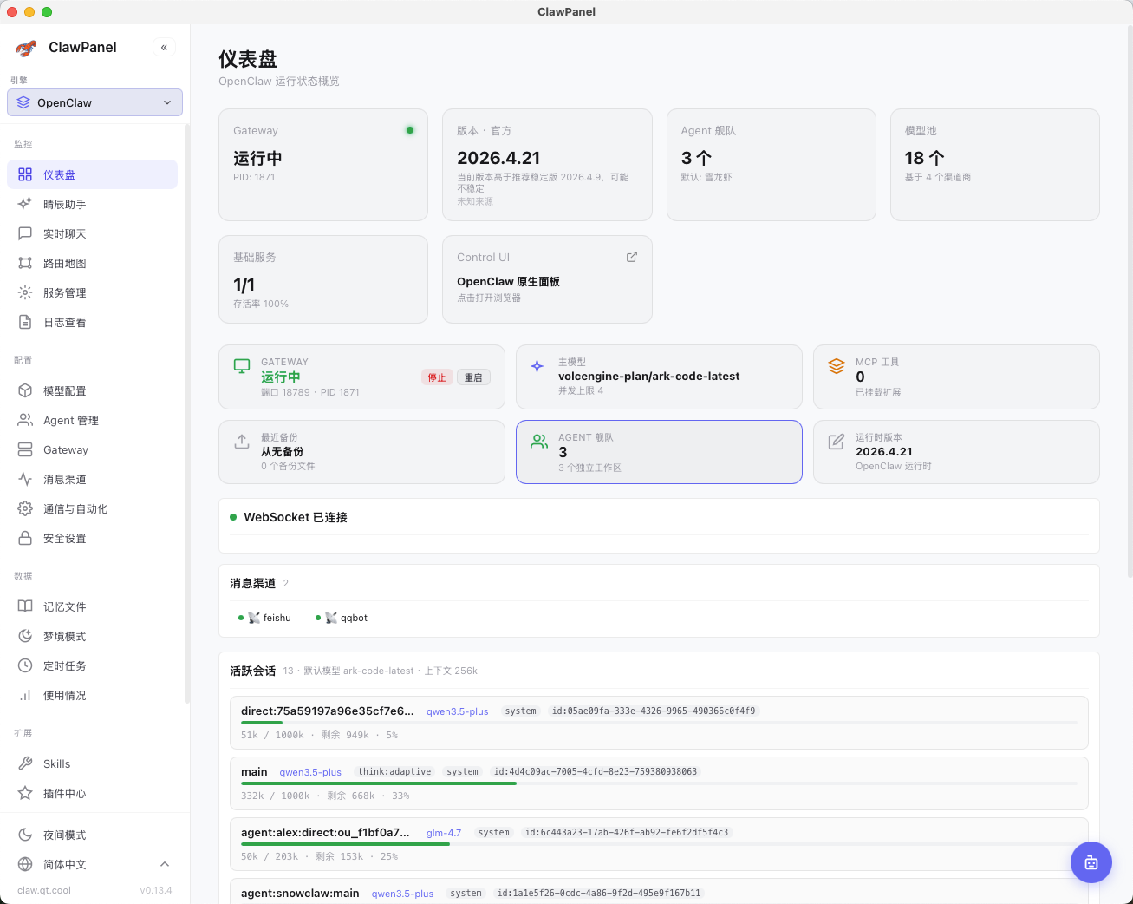Collapse the sidebar with double-chevron button

point(164,48)
